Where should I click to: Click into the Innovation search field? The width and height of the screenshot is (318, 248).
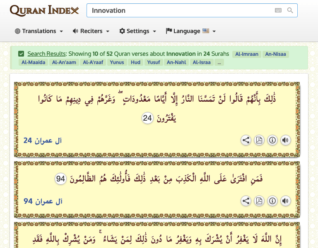coord(178,10)
